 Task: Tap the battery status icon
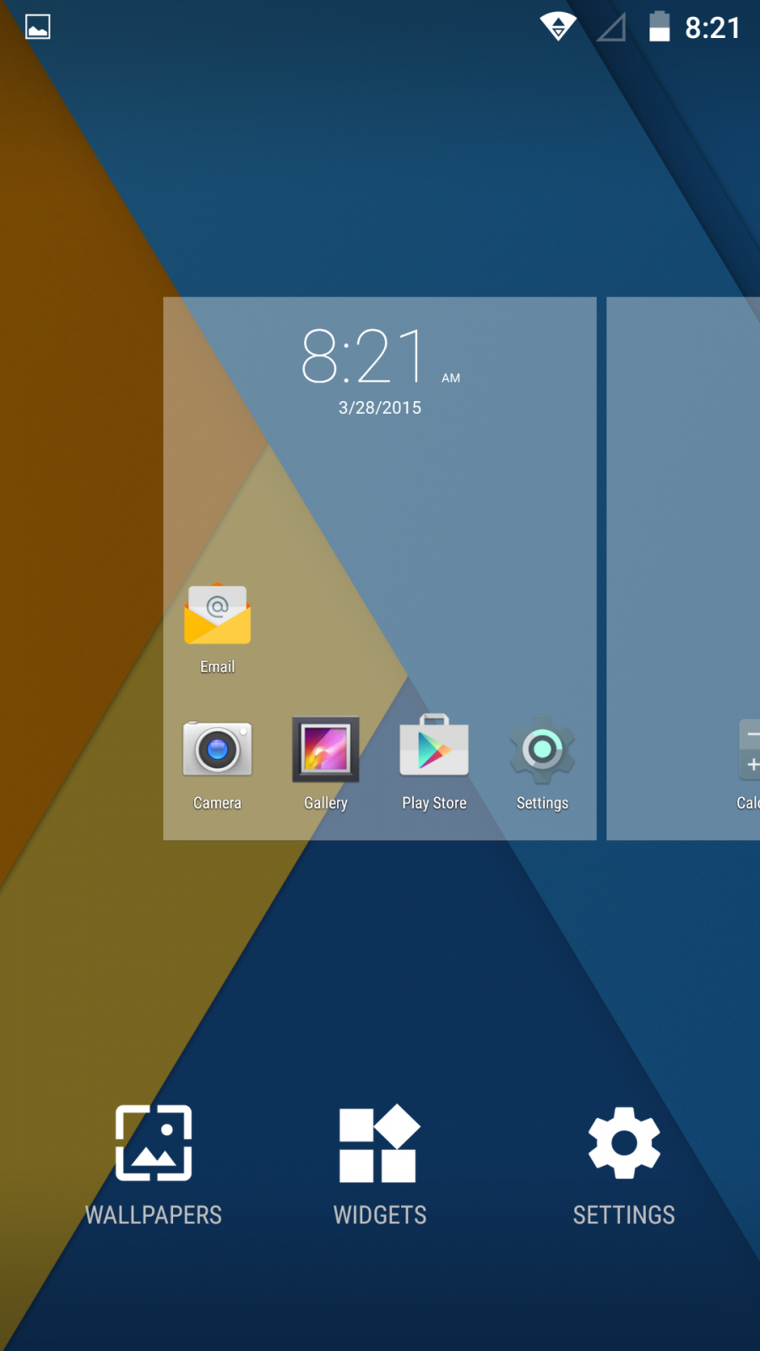[660, 27]
